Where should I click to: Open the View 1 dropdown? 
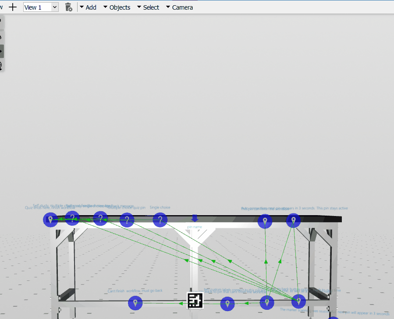41,7
